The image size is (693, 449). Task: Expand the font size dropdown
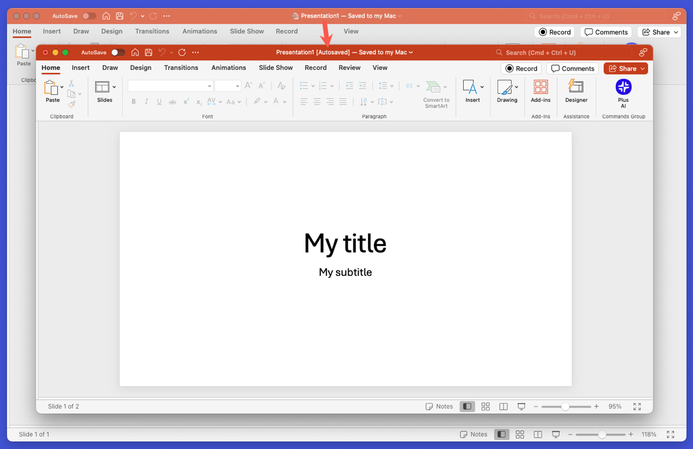(x=237, y=86)
